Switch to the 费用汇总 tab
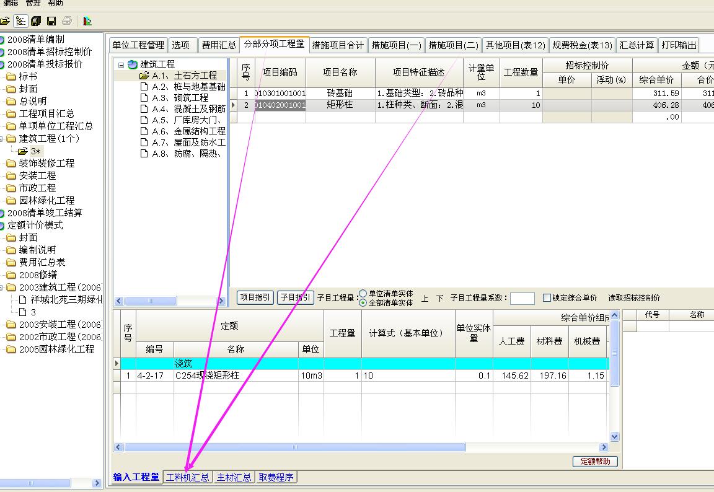714x492 pixels. [x=219, y=45]
